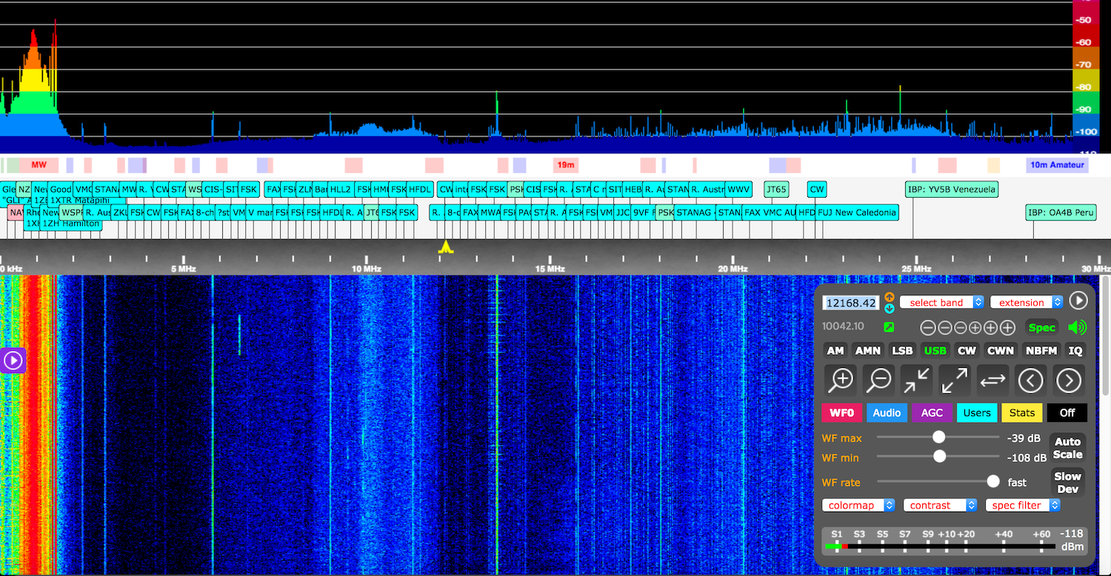
Task: Enable the Slow Dev option
Action: pos(1067,483)
